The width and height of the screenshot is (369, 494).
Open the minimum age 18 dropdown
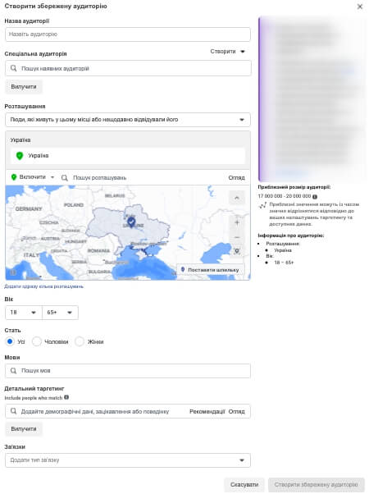click(x=24, y=313)
